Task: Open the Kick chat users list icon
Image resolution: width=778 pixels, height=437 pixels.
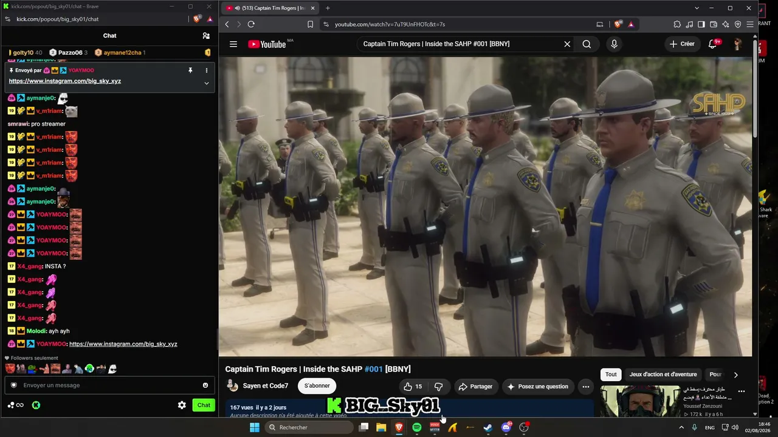Action: tap(206, 36)
